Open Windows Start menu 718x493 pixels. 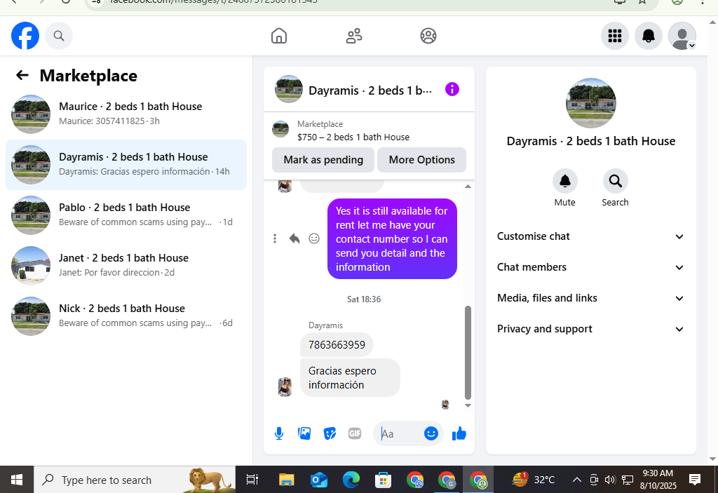coord(17,480)
